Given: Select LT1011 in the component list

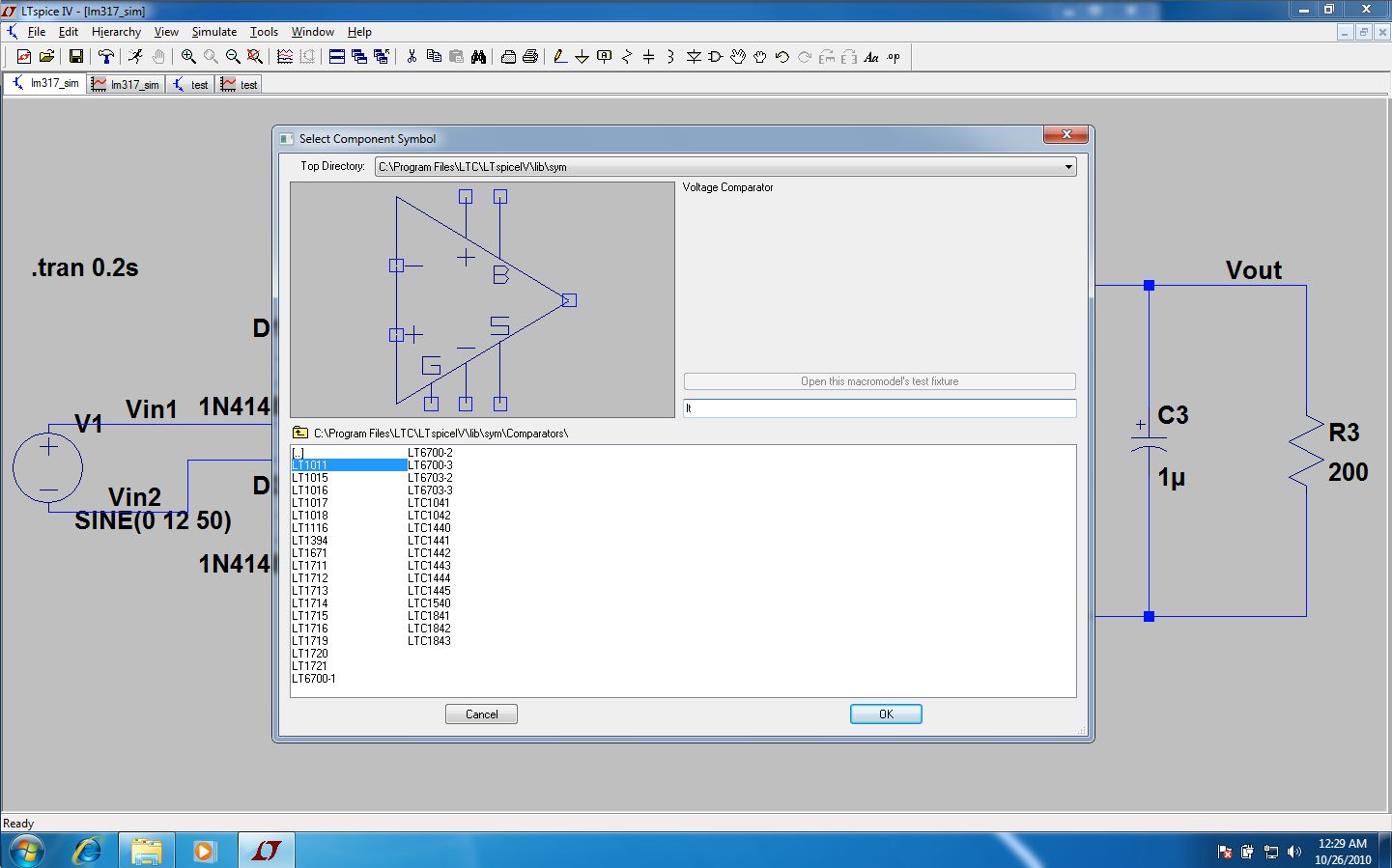Looking at the screenshot, I should pyautogui.click(x=349, y=465).
